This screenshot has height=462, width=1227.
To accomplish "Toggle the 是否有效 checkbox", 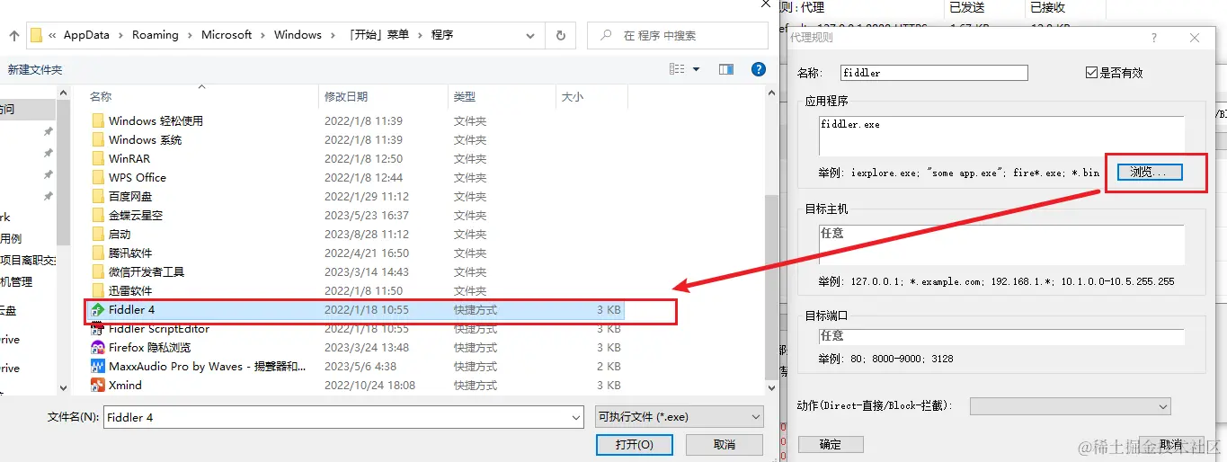I will tap(1091, 73).
